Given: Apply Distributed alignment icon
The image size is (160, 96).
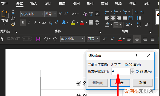Looking at the screenshot, I should point(131,18).
